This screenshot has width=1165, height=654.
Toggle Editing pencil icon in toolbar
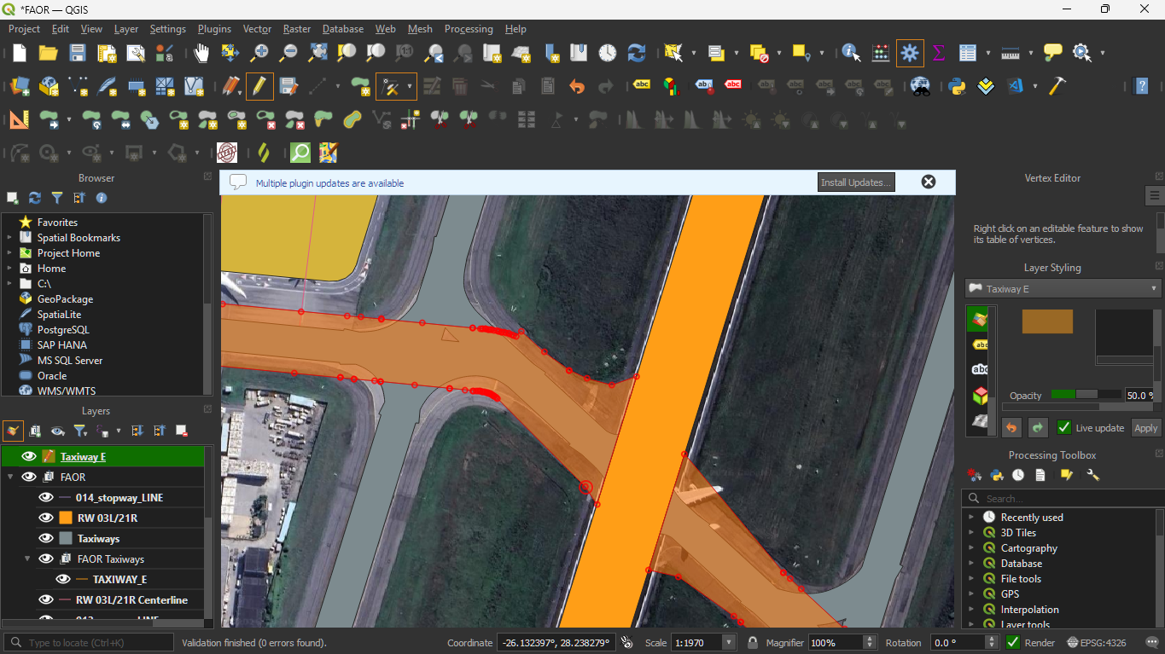tap(259, 86)
